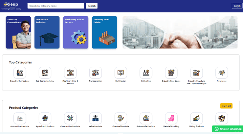243x134 pixels.
Task: Click the yellow view all button
Action: click(226, 106)
